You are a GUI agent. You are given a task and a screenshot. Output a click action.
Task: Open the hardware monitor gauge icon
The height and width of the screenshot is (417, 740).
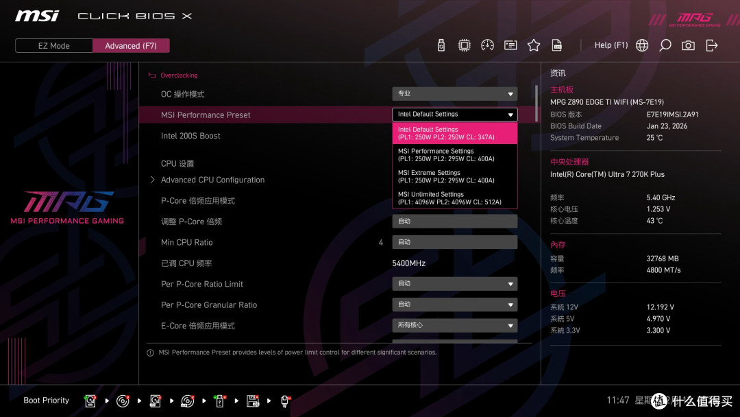[487, 45]
